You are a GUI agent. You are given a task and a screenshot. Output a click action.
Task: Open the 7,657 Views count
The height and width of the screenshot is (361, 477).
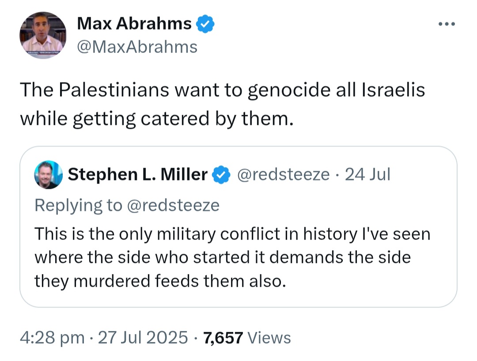click(247, 338)
